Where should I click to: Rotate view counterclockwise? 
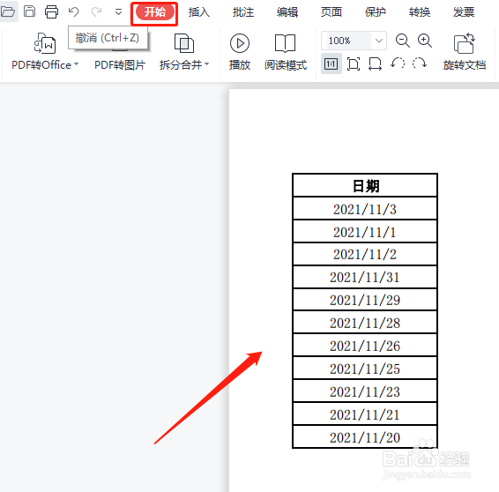[x=398, y=63]
